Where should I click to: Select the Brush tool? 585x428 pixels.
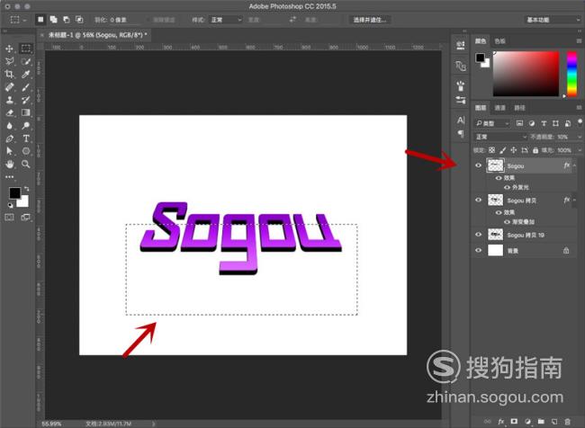tap(26, 87)
